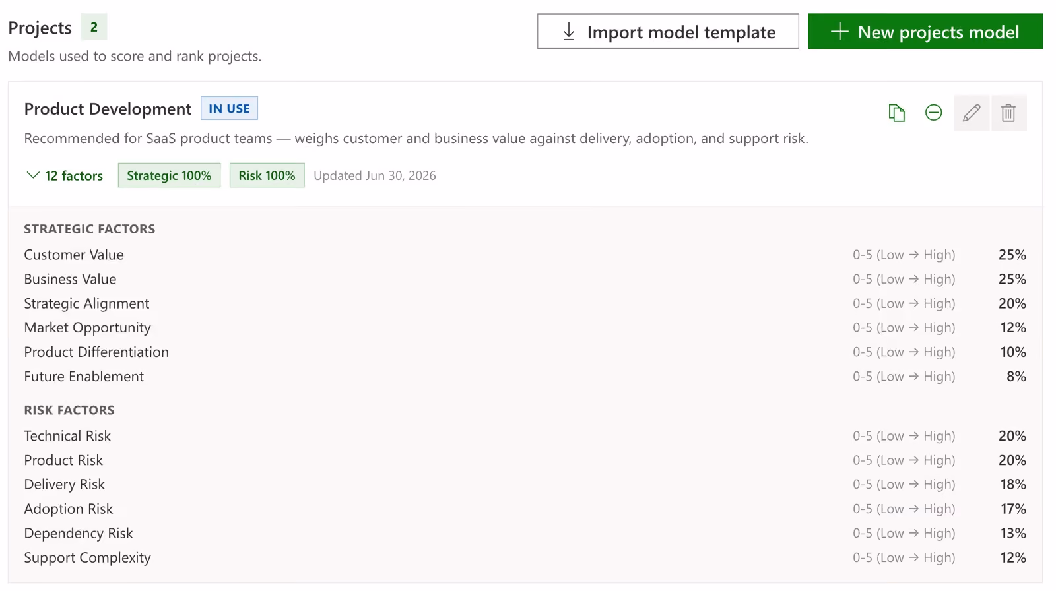Click the IN USE status badge
This screenshot has width=1056, height=591.
pos(229,108)
